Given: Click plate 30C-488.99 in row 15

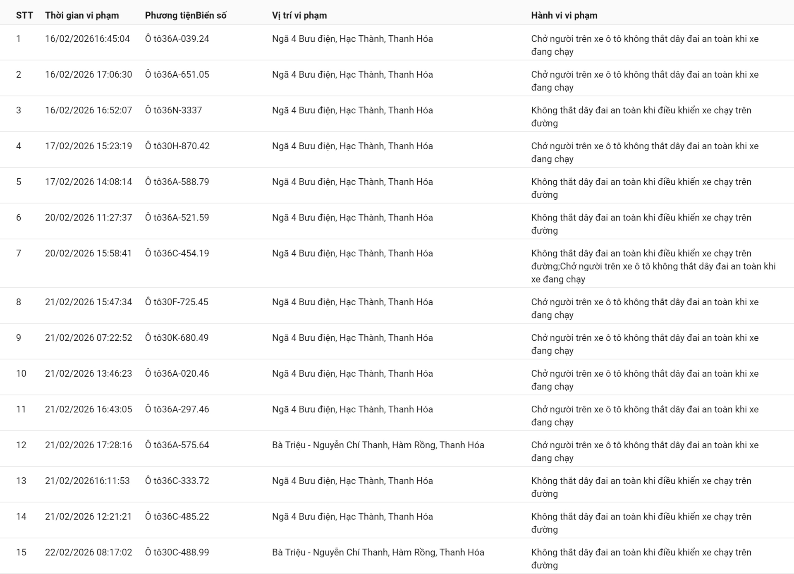Looking at the screenshot, I should [177, 552].
